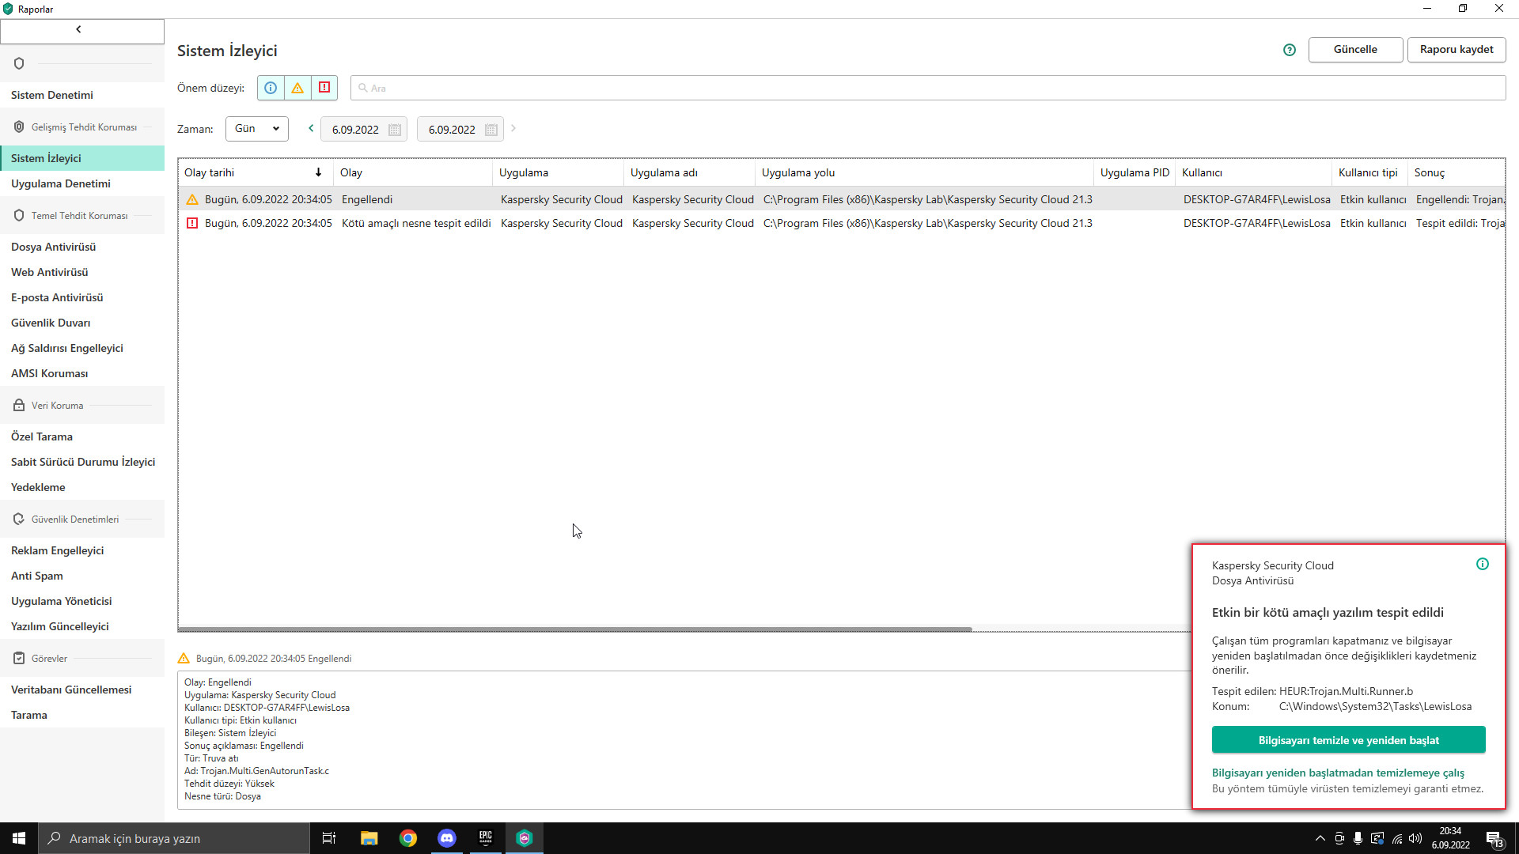Screen dimensions: 1519x854
Task: Open the end date calendar picker
Action: 491,130
